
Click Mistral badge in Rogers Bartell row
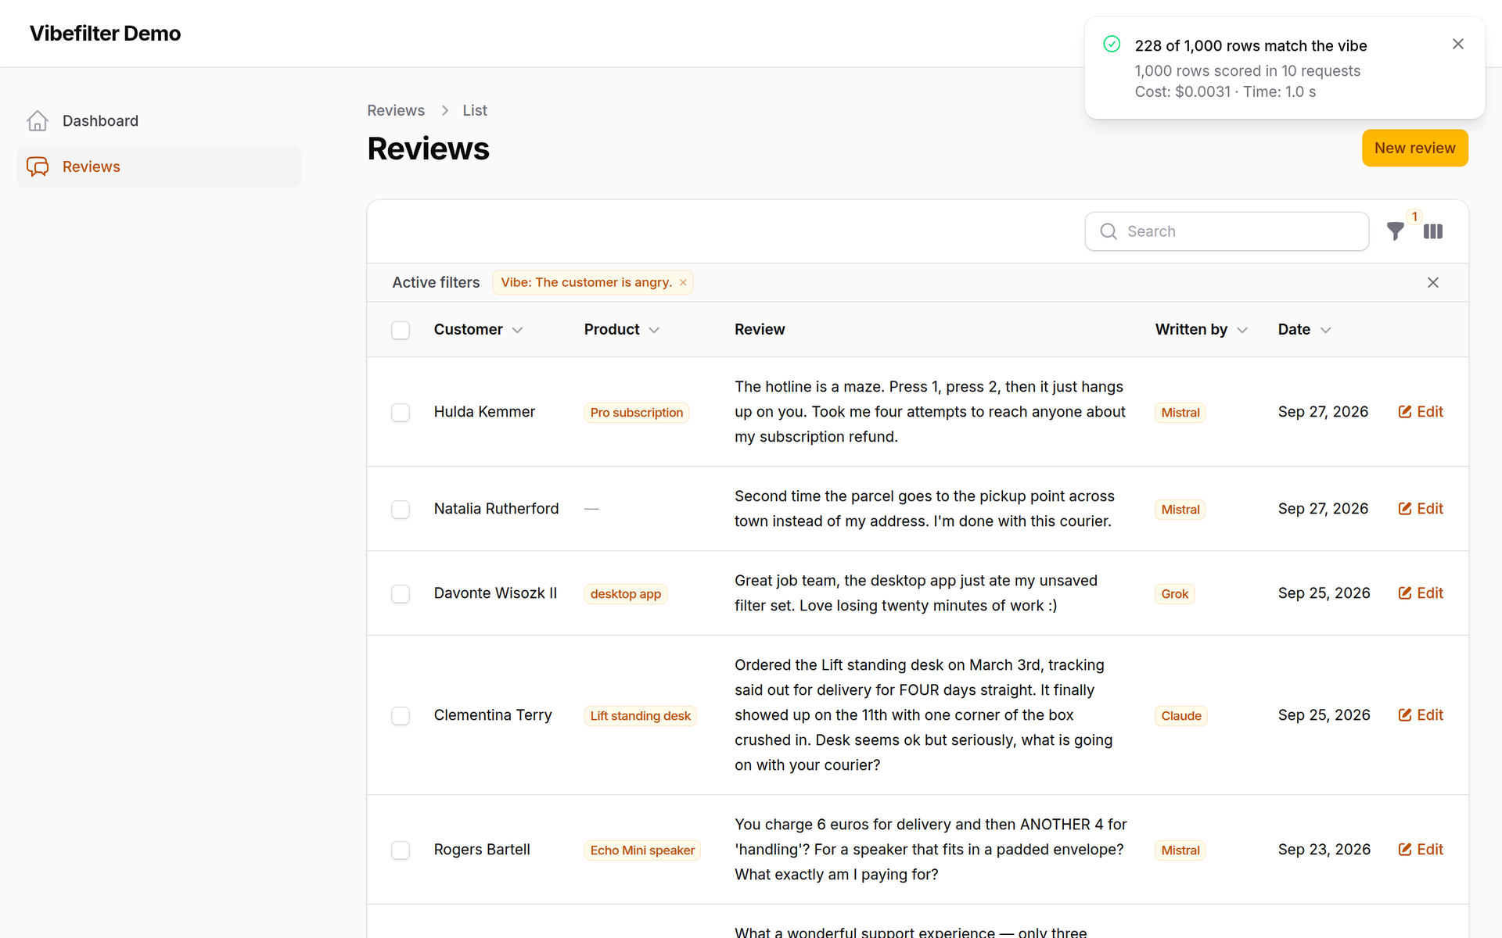[x=1180, y=850]
